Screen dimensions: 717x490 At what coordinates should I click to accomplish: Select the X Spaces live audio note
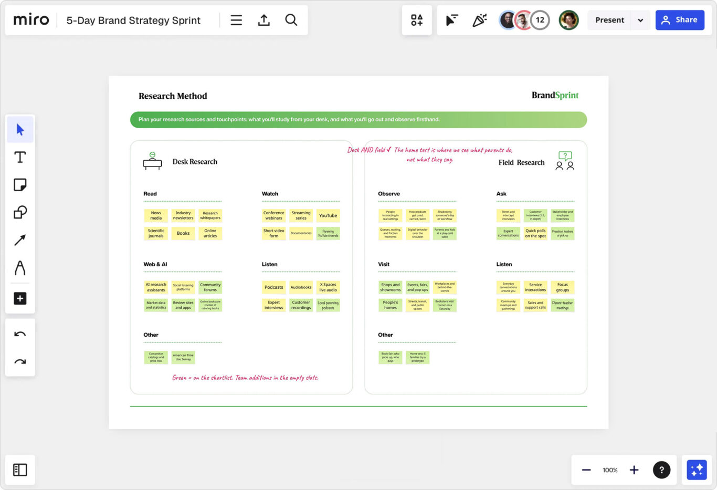coord(328,287)
